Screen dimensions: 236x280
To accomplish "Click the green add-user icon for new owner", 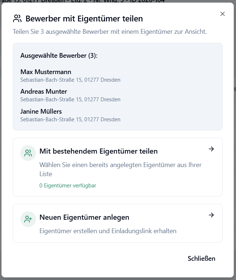I will 28,219.
